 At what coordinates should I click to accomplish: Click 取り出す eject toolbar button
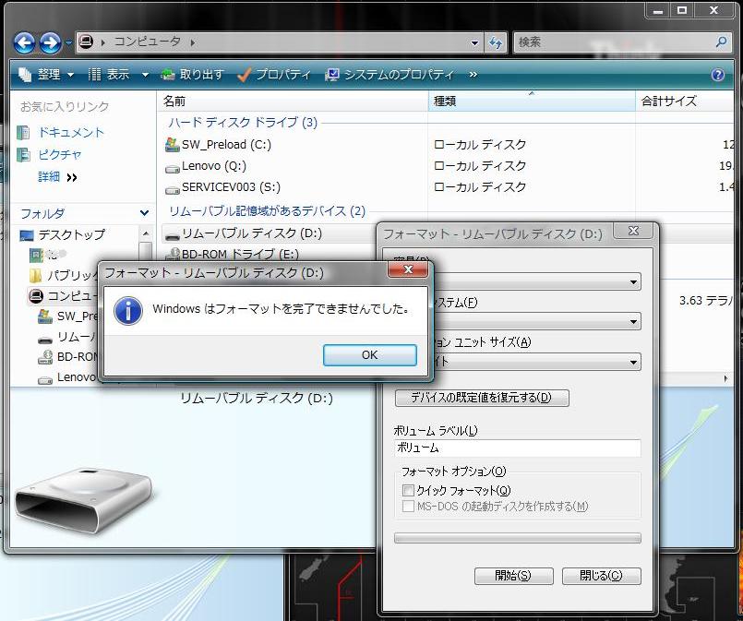click(x=192, y=75)
